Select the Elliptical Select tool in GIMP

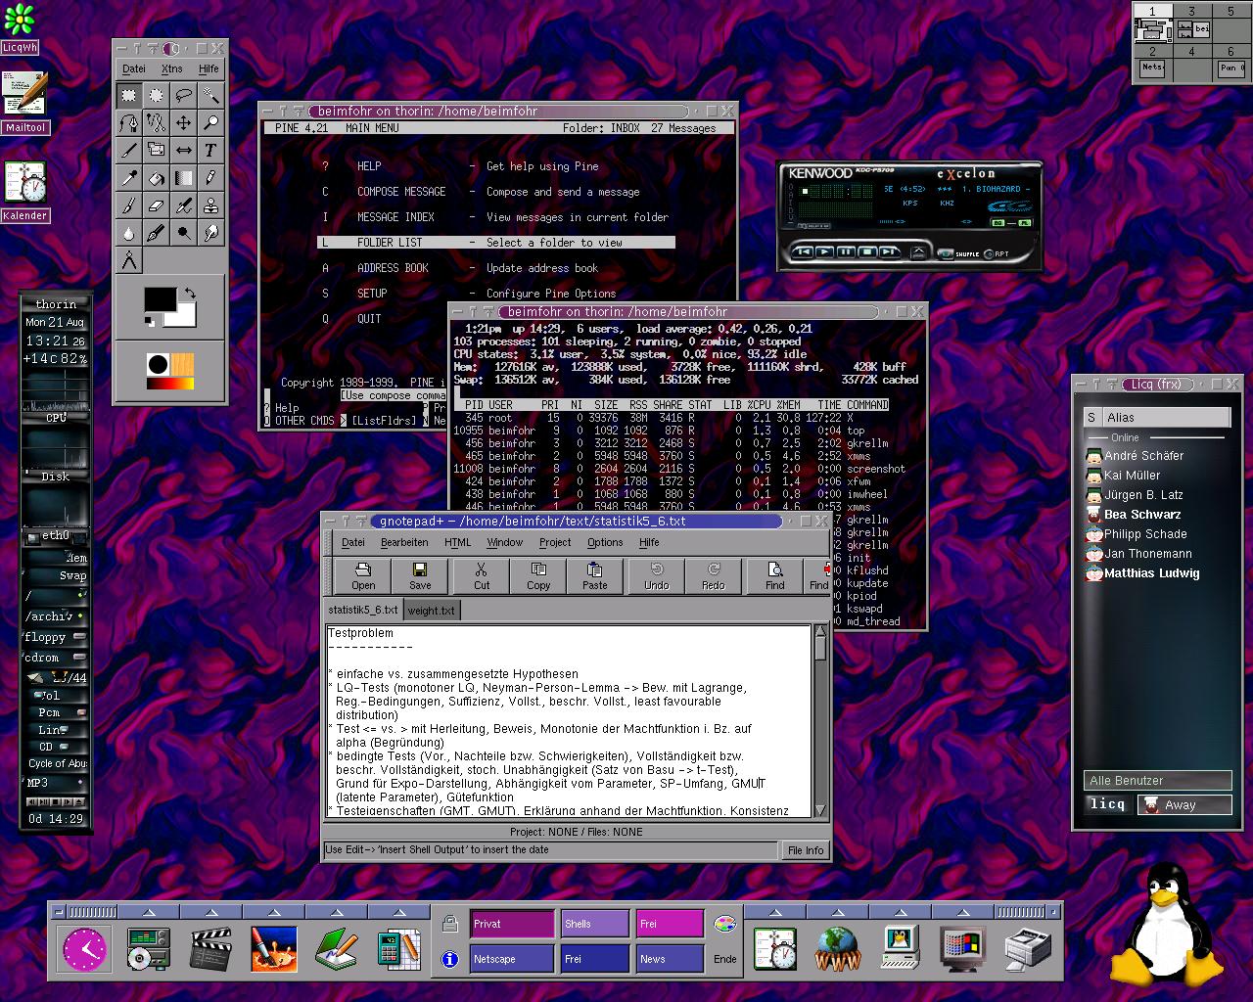pyautogui.click(x=156, y=95)
